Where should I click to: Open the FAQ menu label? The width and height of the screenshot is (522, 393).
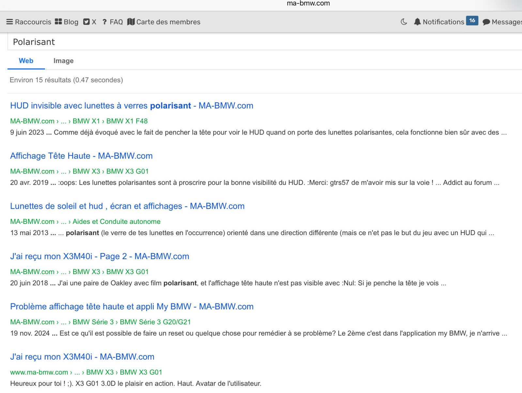pos(116,22)
